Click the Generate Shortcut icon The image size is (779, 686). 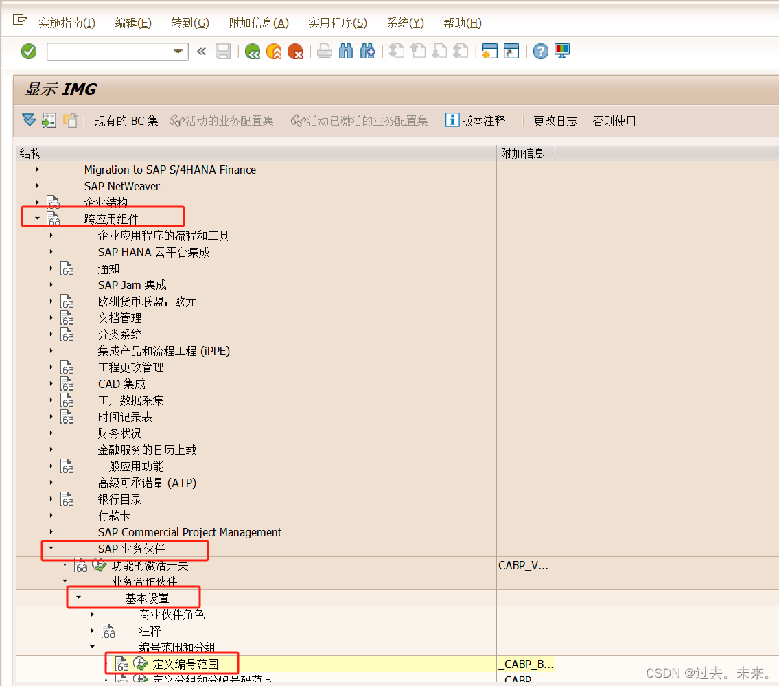[x=511, y=51]
